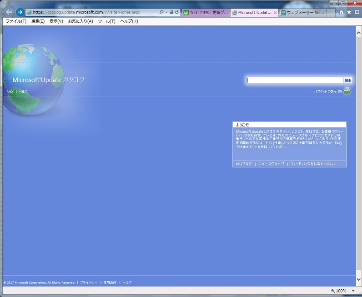Click the 検索 search button
This screenshot has width=362, height=297.
click(348, 80)
